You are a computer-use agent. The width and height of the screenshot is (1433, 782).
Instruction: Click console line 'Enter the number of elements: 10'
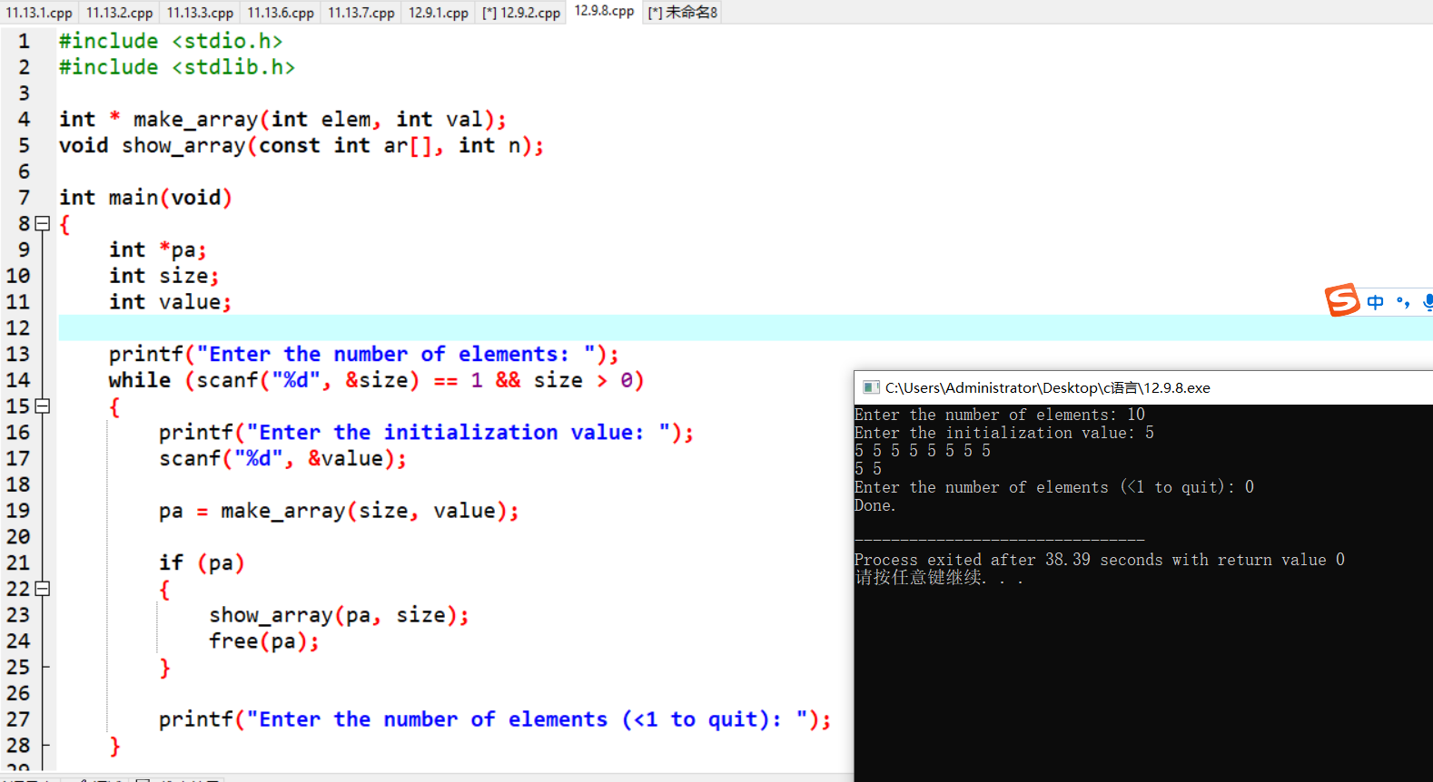[1000, 415]
